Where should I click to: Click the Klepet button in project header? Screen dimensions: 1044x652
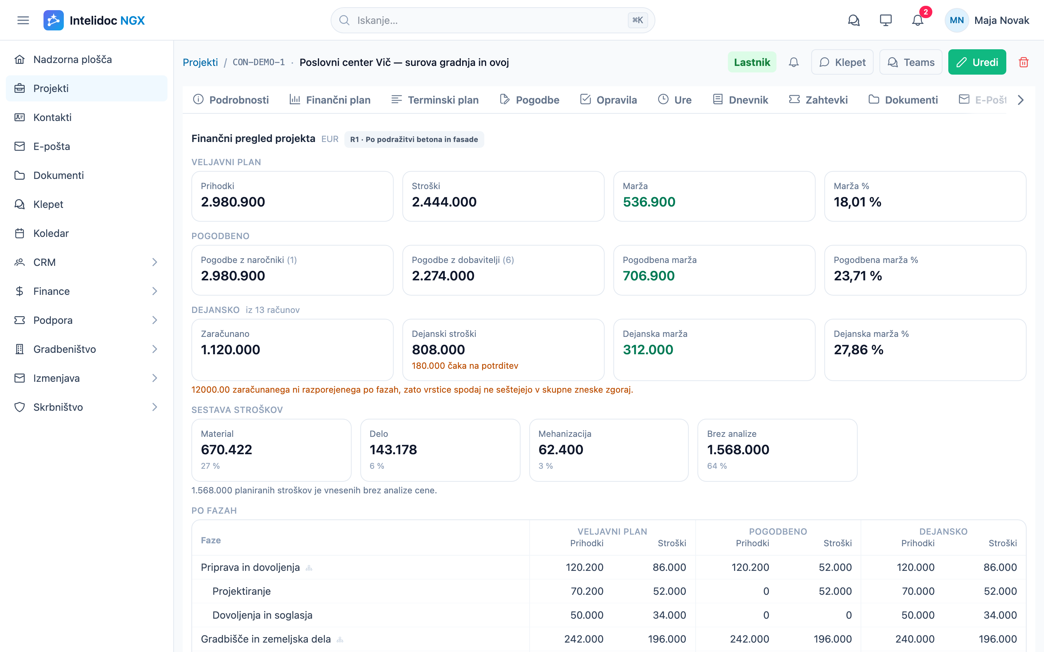coord(842,62)
